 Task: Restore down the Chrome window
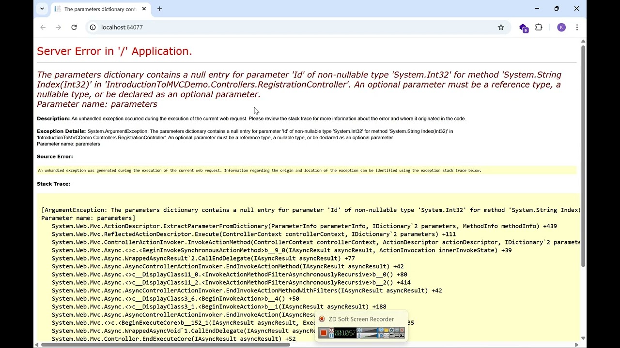pos(557,9)
